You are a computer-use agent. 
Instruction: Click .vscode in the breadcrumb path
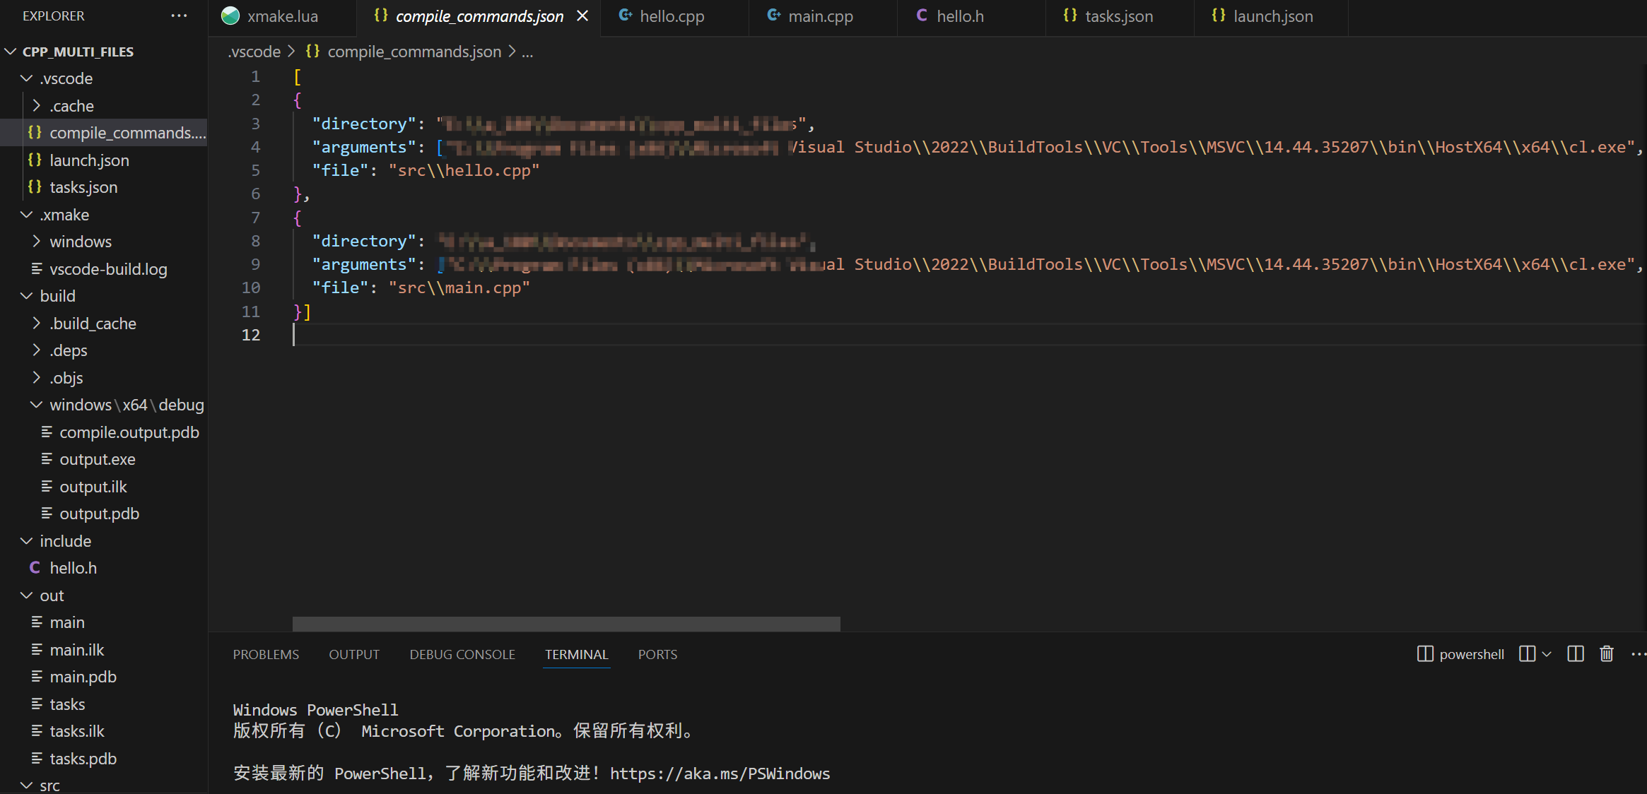pyautogui.click(x=253, y=51)
